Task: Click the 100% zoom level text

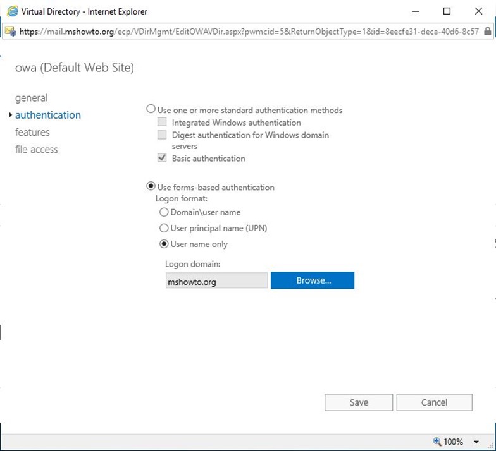Action: 453,442
